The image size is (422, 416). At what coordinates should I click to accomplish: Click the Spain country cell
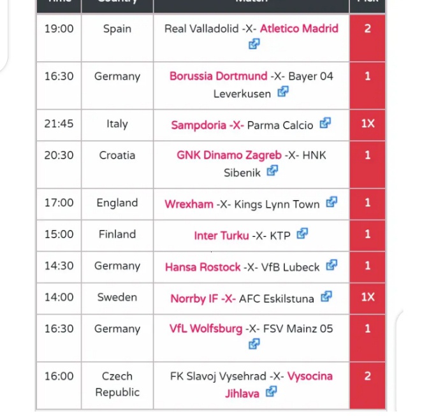117,29
